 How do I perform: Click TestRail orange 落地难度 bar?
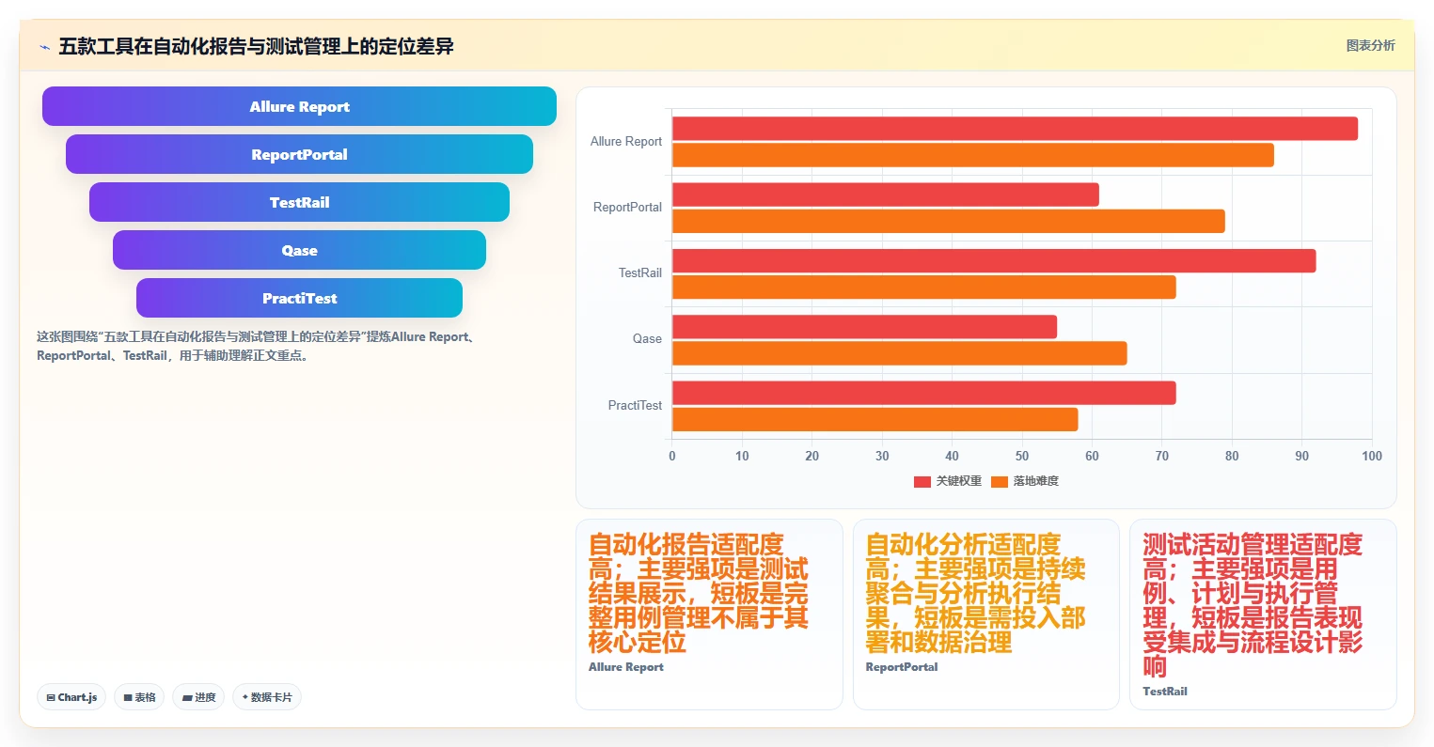coord(924,287)
